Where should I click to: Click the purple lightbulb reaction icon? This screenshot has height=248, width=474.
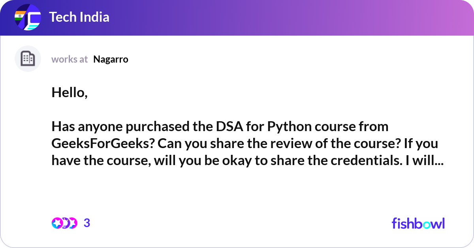tap(65, 223)
